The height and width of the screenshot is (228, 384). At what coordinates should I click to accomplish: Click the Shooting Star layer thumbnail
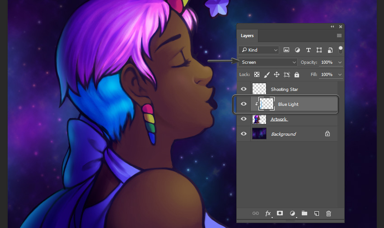tap(259, 89)
